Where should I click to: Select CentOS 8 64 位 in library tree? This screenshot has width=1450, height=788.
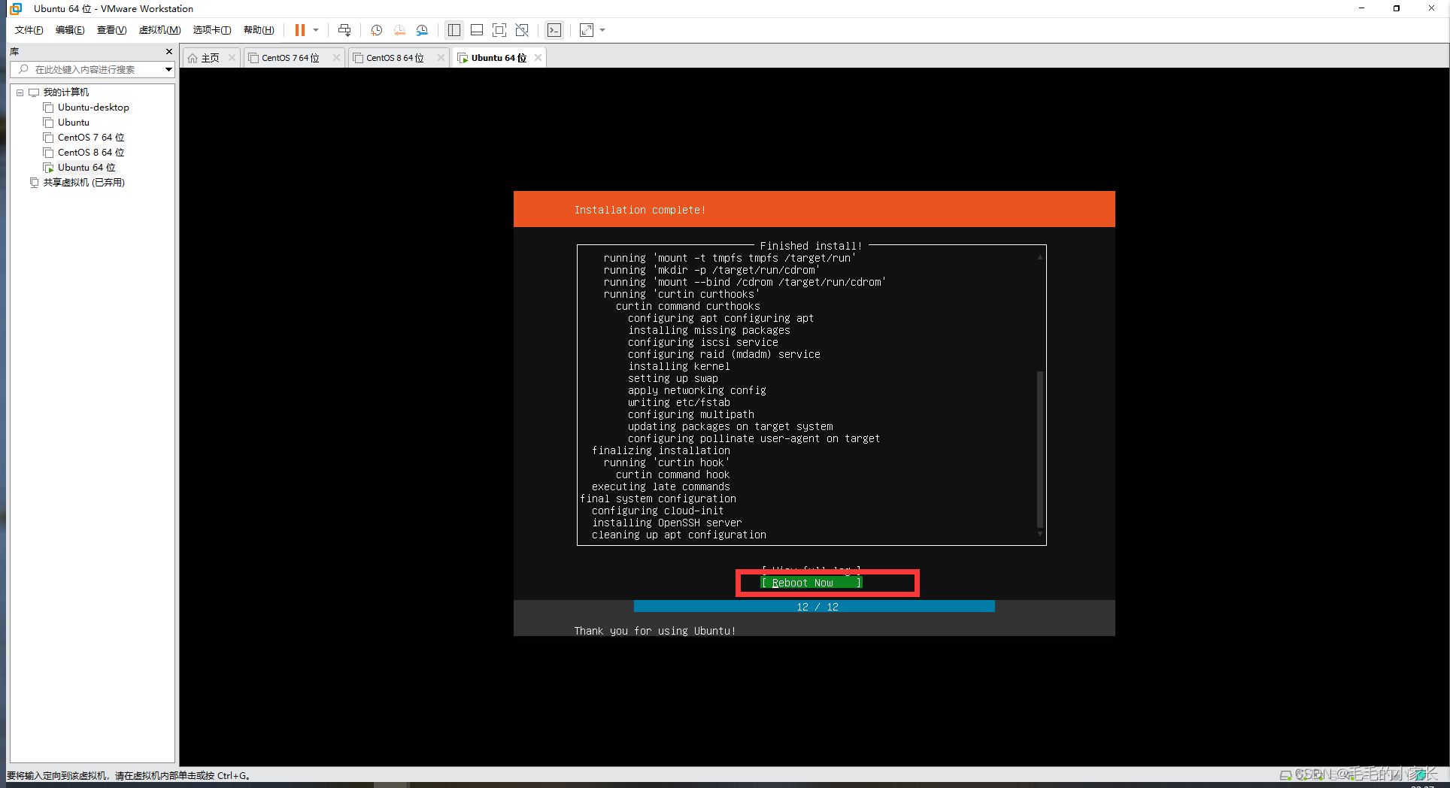(91, 153)
